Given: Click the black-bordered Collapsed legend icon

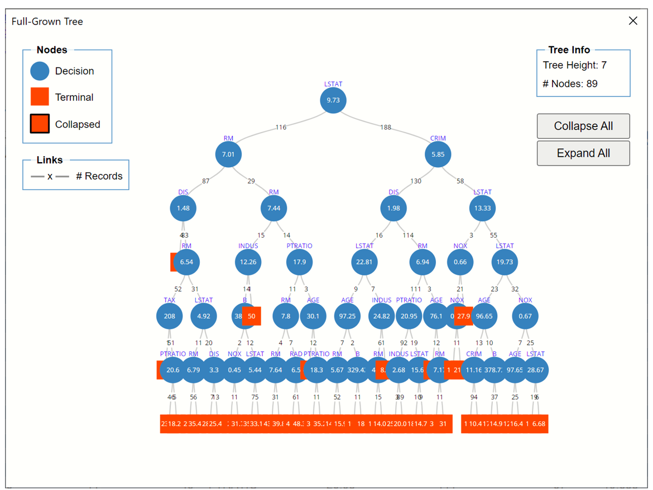Looking at the screenshot, I should [x=40, y=124].
